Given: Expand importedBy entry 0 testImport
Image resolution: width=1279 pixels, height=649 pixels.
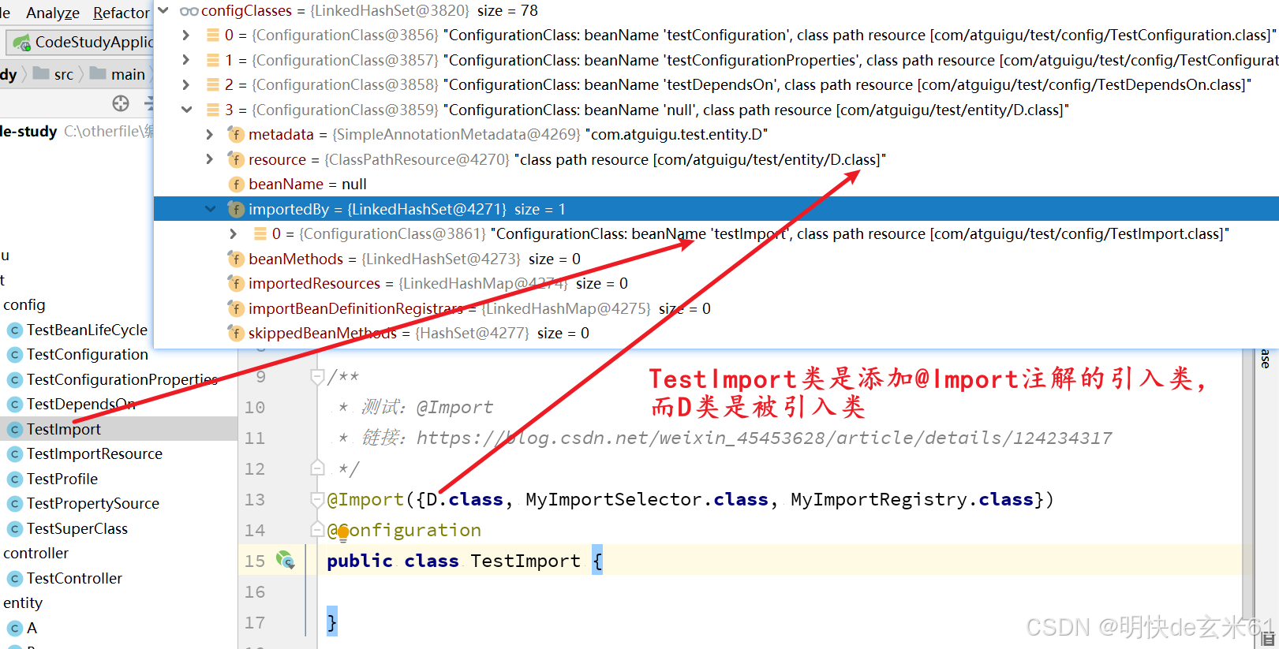Looking at the screenshot, I should [234, 233].
